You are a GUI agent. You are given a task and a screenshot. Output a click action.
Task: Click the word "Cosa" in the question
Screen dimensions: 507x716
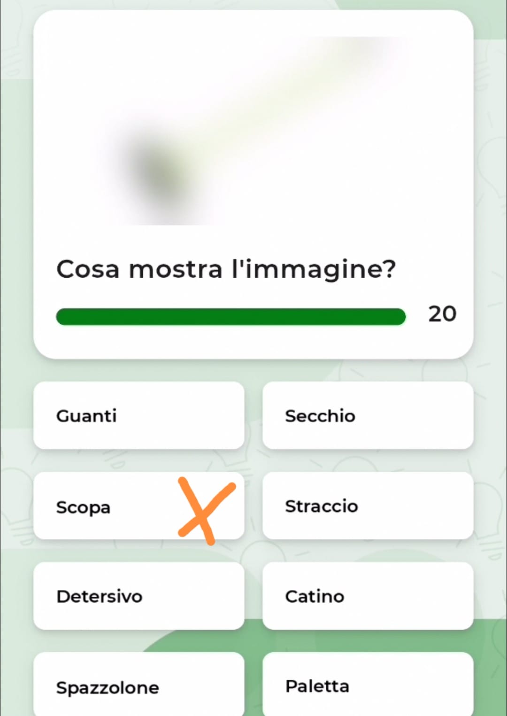click(88, 270)
